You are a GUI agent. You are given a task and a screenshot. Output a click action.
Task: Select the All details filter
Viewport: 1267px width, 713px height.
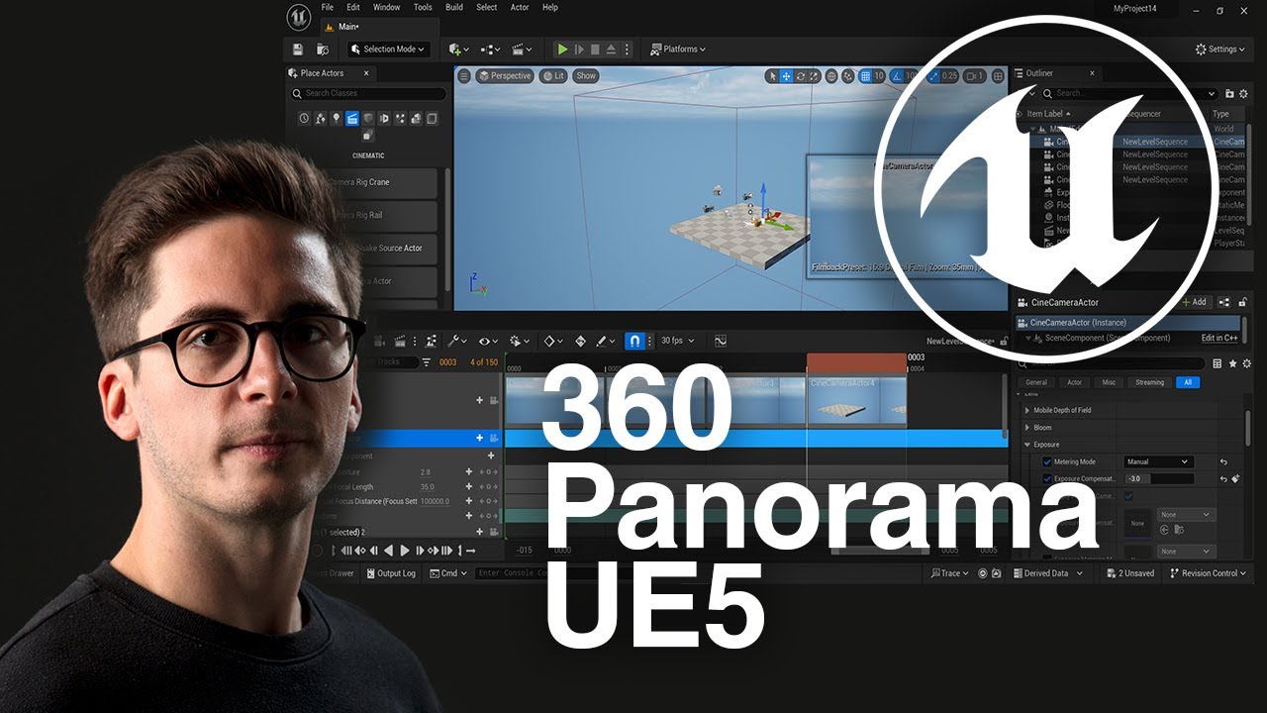(1188, 382)
